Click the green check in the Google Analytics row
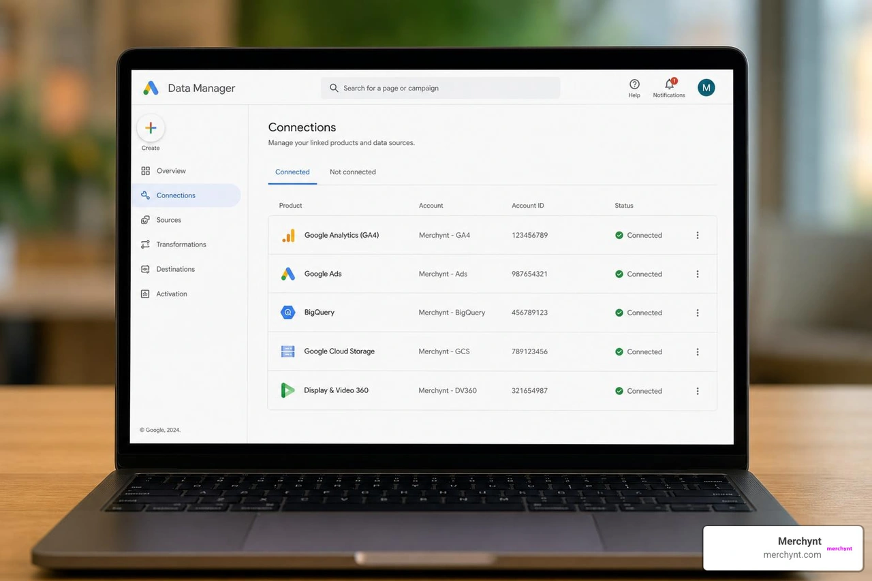 click(x=619, y=235)
